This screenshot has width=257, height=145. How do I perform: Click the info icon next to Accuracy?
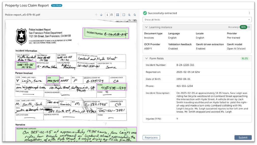point(249,27)
